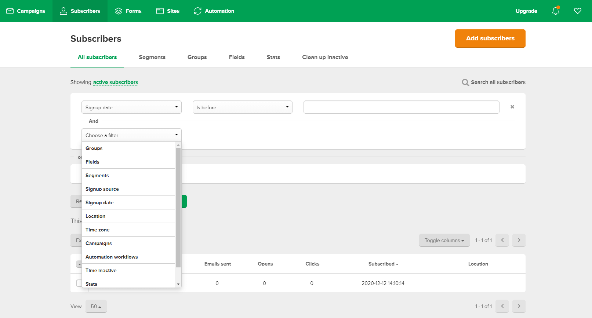Image resolution: width=592 pixels, height=318 pixels.
Task: Select Groups filter option
Action: tap(128, 148)
